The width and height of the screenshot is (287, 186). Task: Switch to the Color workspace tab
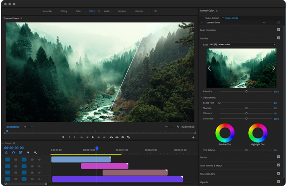click(78, 11)
